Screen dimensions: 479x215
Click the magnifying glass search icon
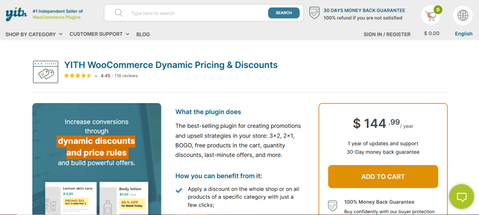coord(118,13)
